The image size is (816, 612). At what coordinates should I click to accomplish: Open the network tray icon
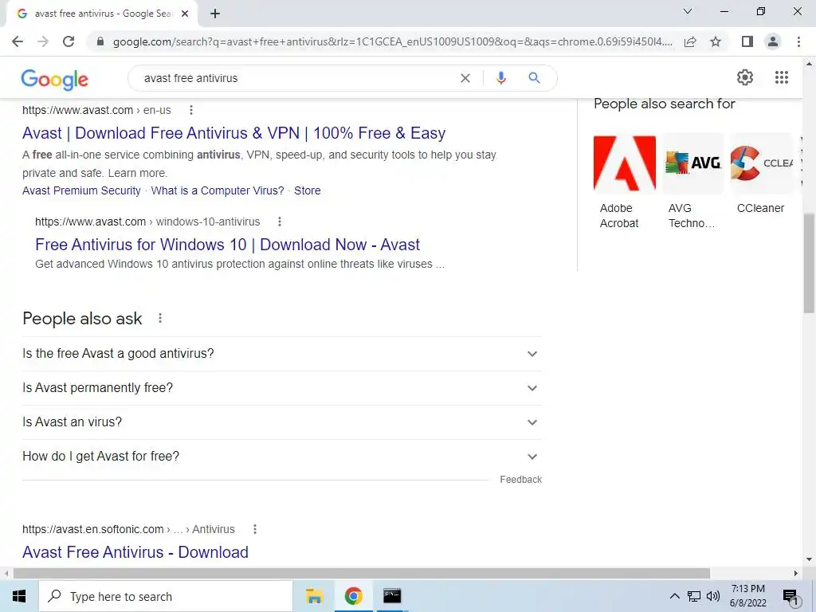click(x=694, y=596)
